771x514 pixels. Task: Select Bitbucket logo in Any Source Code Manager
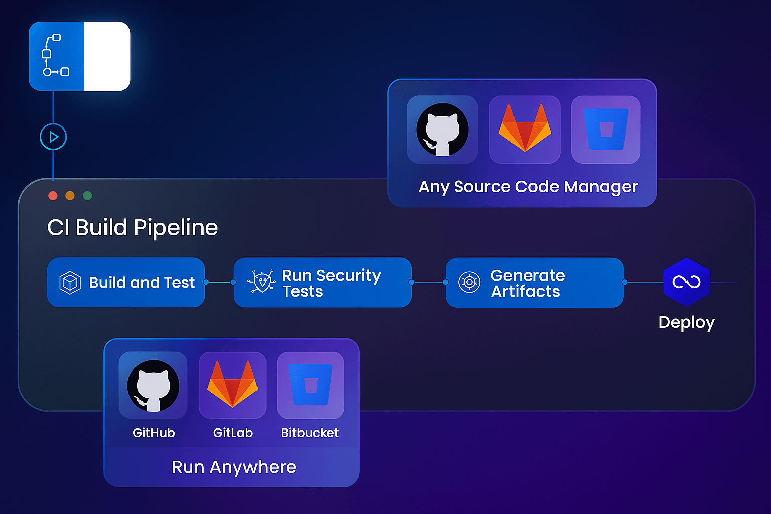point(606,130)
